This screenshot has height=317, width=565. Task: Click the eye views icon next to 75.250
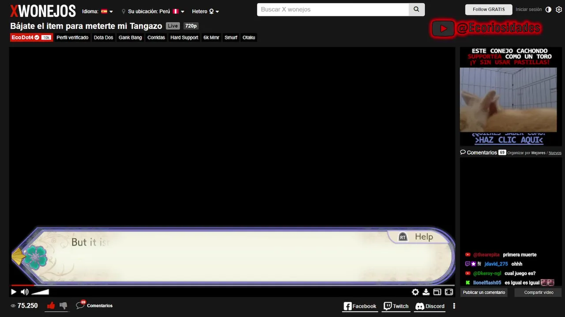point(13,306)
